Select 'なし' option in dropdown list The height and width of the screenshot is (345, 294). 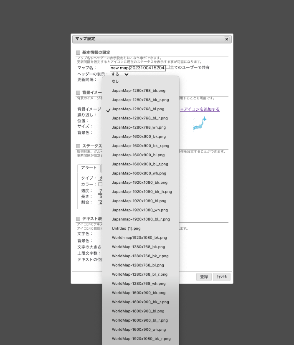click(141, 81)
